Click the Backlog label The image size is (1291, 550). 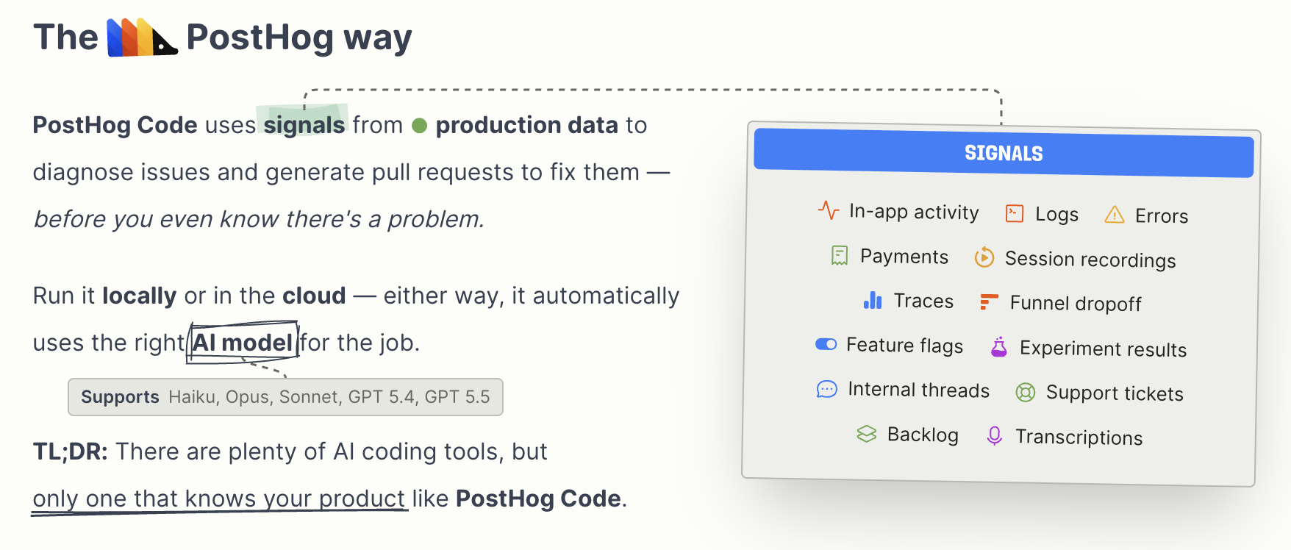923,435
